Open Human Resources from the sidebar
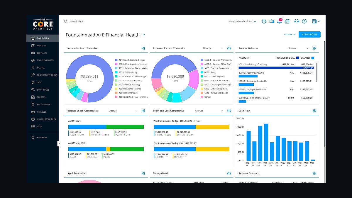Screen dimensions: 352x198 pos(43,119)
